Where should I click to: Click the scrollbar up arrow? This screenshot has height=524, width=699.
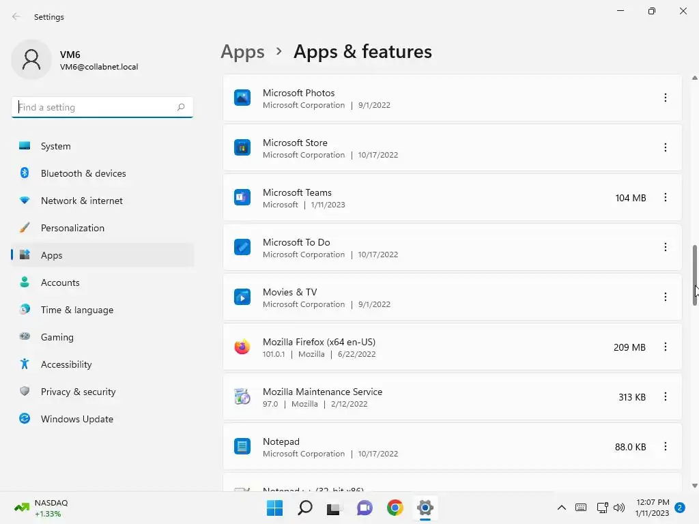tap(694, 78)
